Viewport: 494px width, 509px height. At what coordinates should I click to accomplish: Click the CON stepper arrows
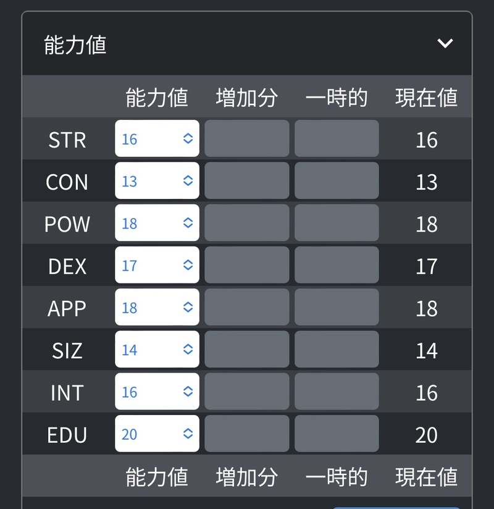point(188,180)
